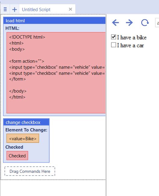Click the browser address field

click(x=157, y=23)
